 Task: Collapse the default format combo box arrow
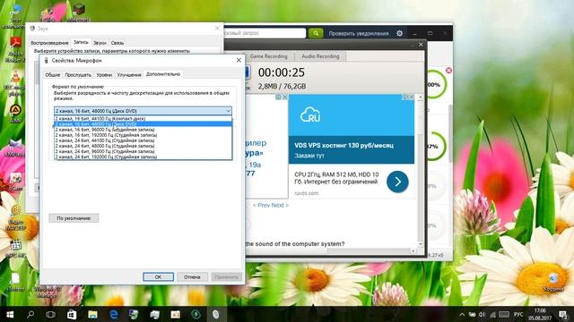pyautogui.click(x=228, y=111)
